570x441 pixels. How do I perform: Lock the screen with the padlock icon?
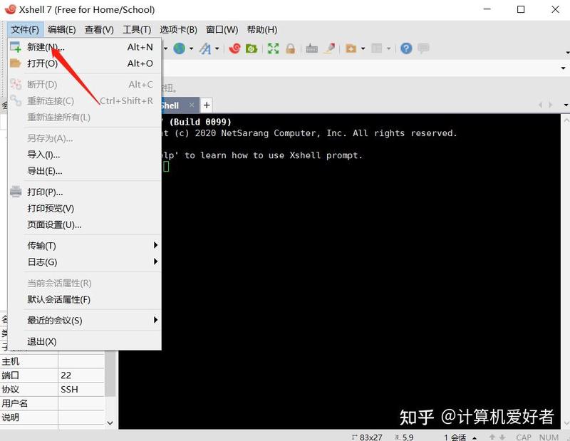290,48
